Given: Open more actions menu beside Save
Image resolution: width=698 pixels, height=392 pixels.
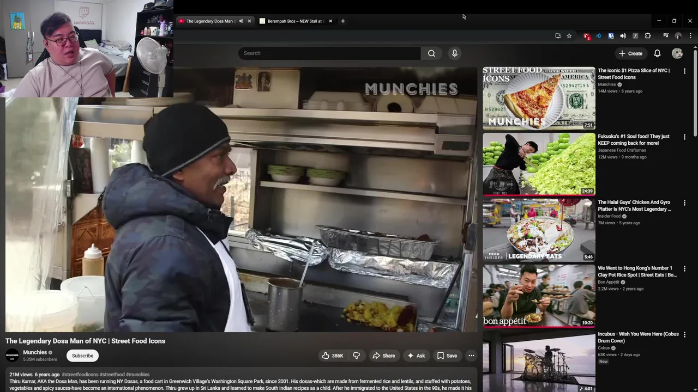Looking at the screenshot, I should coord(471,356).
